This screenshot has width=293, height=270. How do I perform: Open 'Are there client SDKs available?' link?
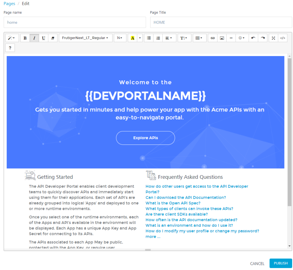pos(177,214)
